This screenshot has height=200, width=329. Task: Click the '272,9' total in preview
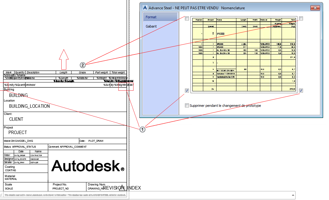[292, 89]
